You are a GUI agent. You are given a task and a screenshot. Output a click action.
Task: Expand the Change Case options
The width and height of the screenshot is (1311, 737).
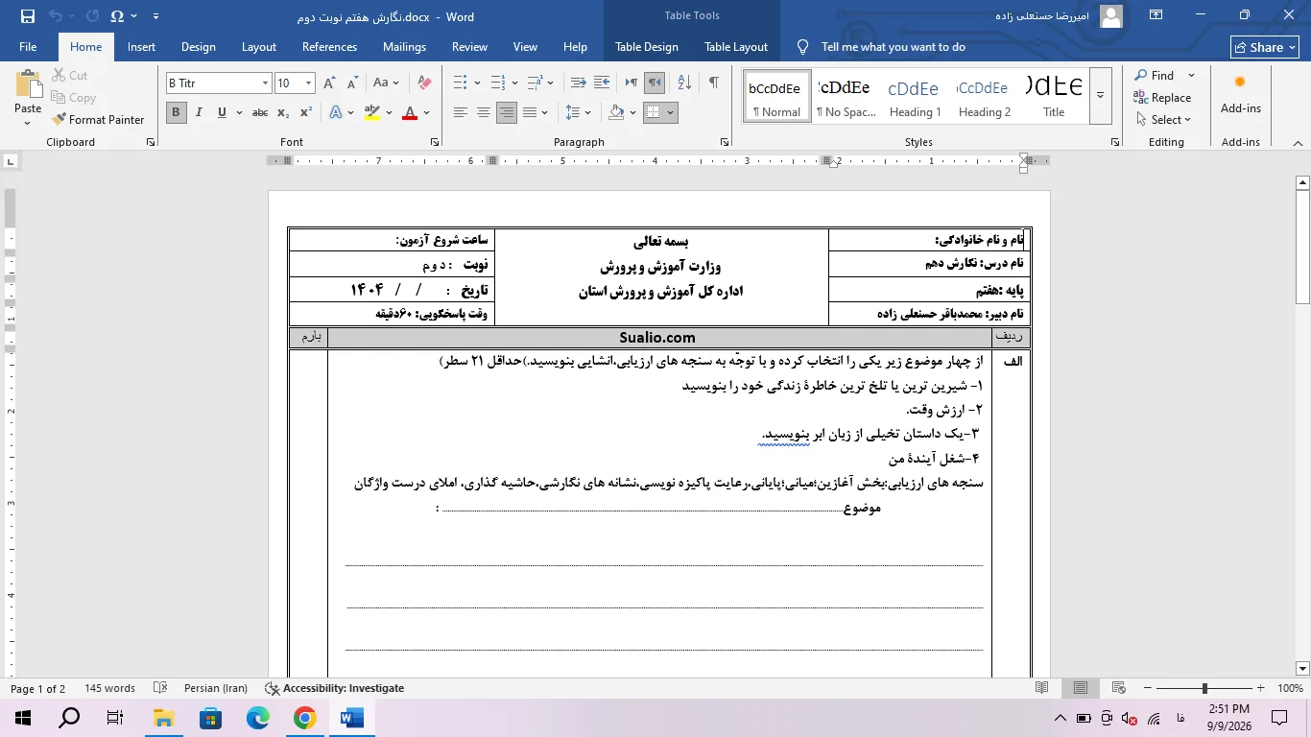pos(387,83)
